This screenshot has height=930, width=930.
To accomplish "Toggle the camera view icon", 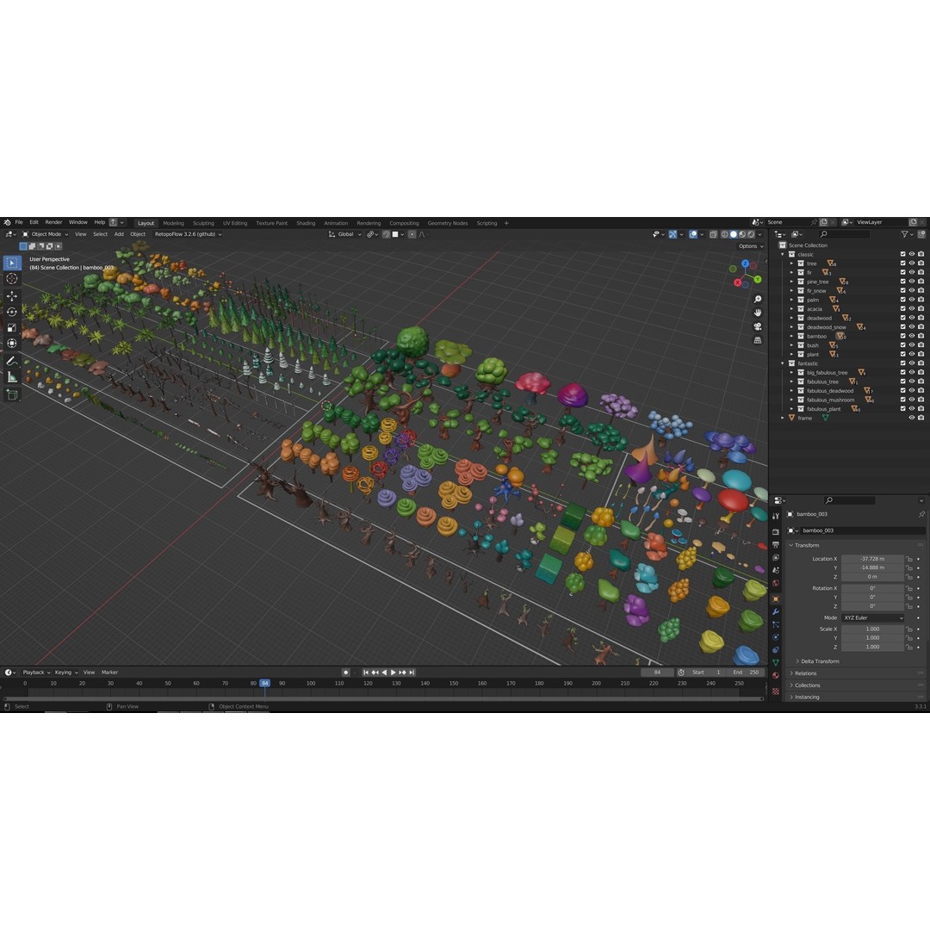I will (x=758, y=327).
